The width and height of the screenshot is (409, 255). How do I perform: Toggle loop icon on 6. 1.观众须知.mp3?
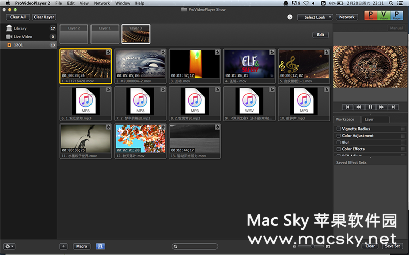tap(108, 90)
